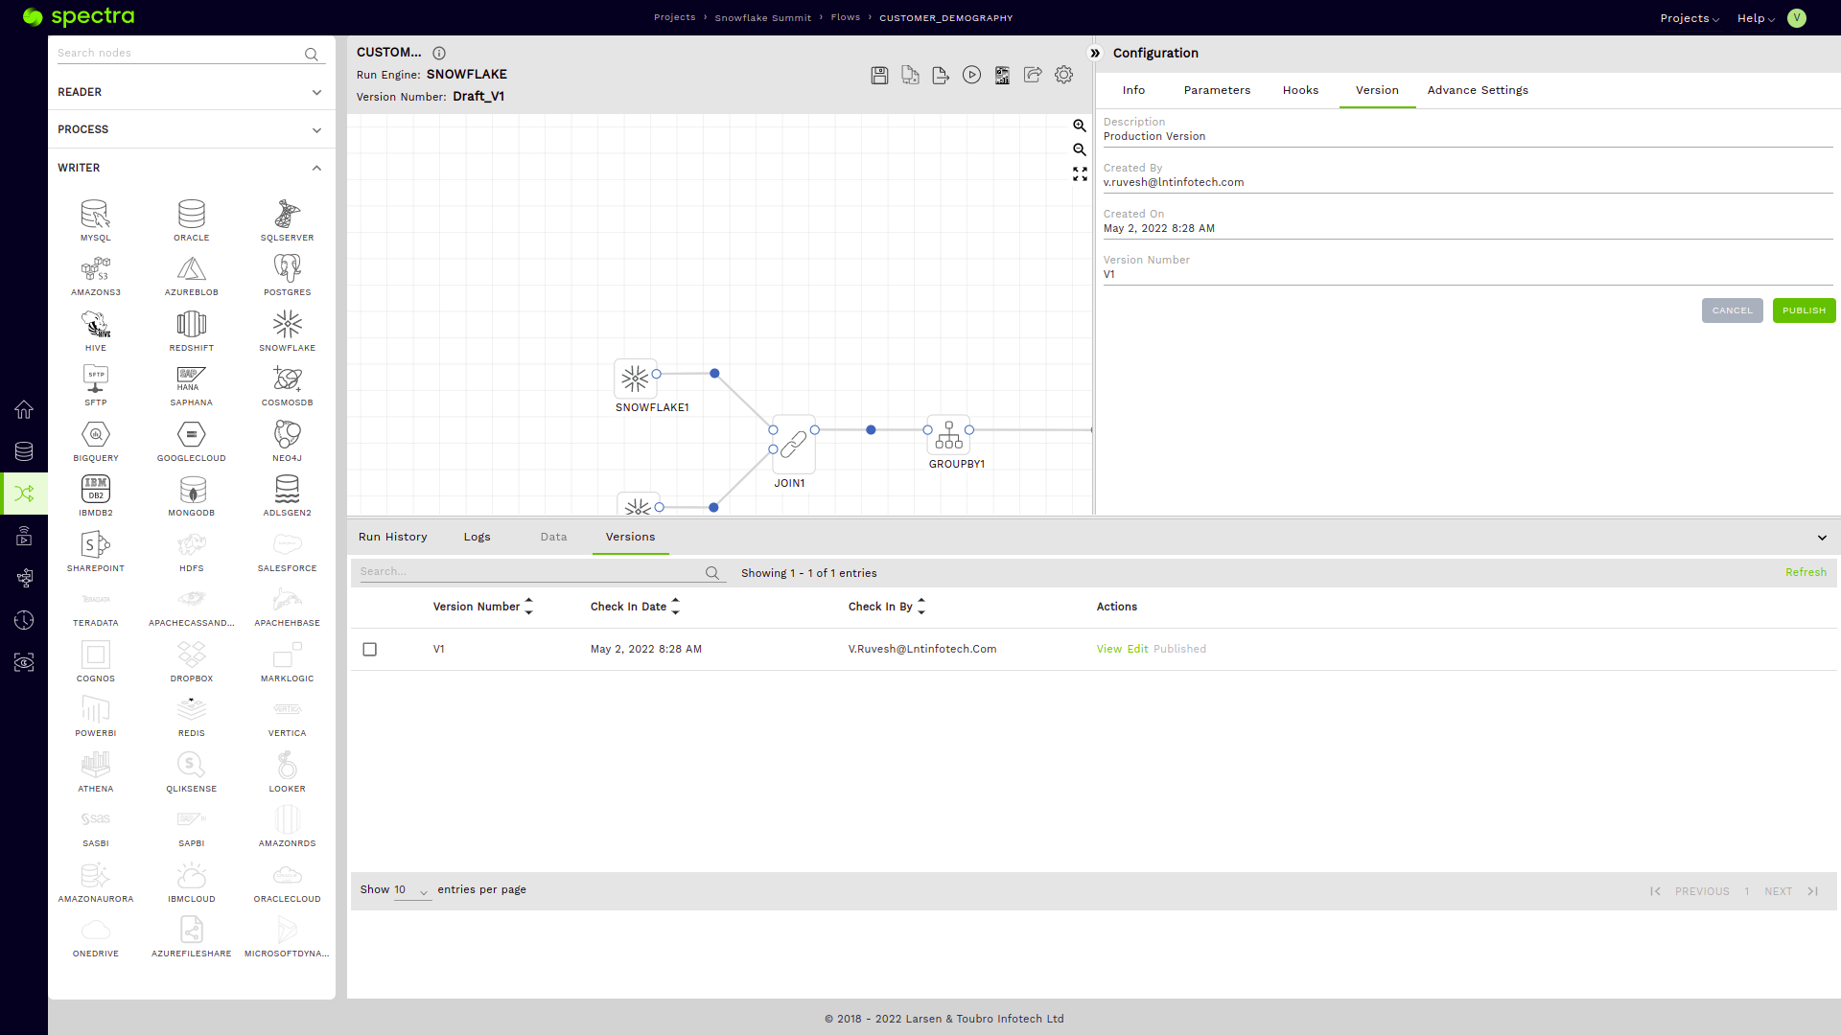Select the AZUREBLOB writer node

click(192, 275)
